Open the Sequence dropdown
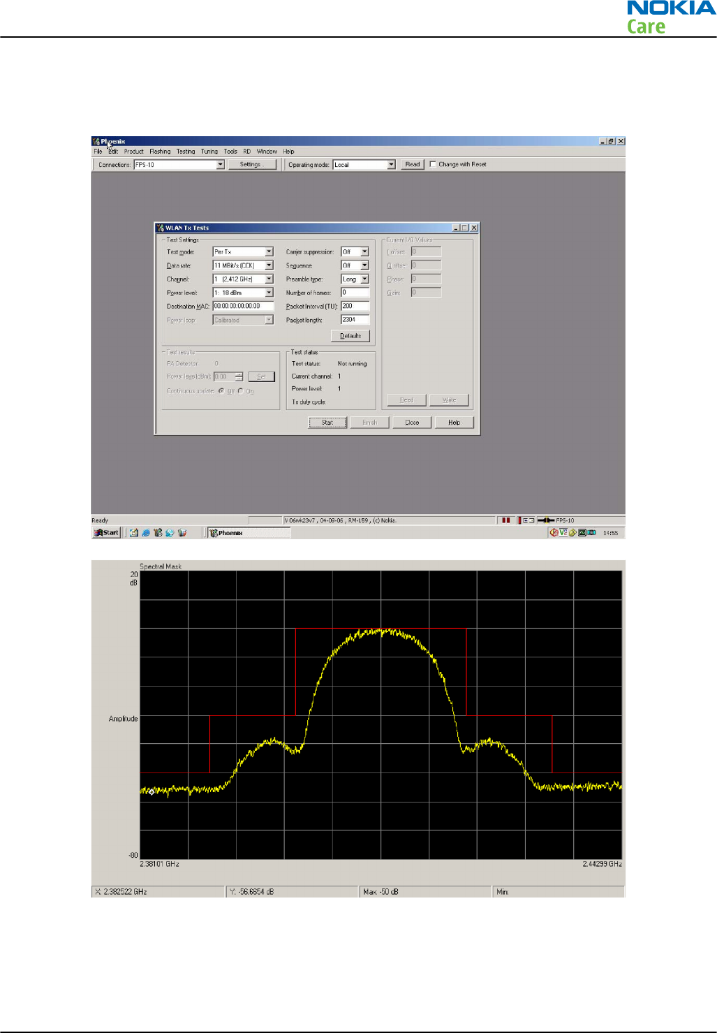This screenshot has height=1033, width=717. coord(364,265)
